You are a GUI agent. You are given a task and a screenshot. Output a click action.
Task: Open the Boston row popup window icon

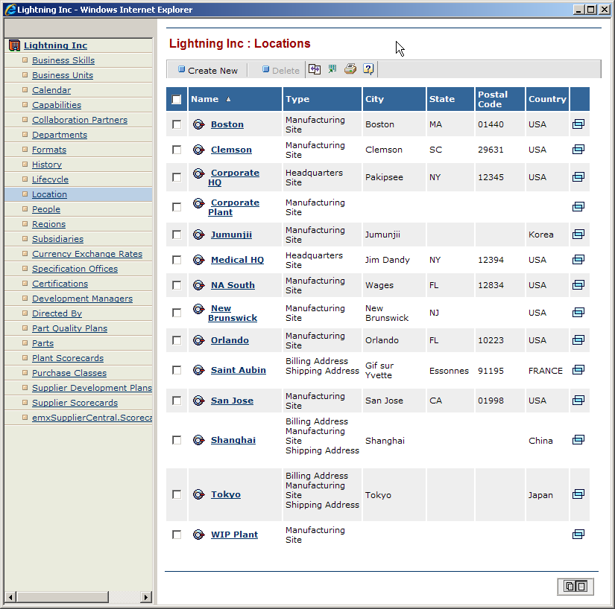pos(578,124)
